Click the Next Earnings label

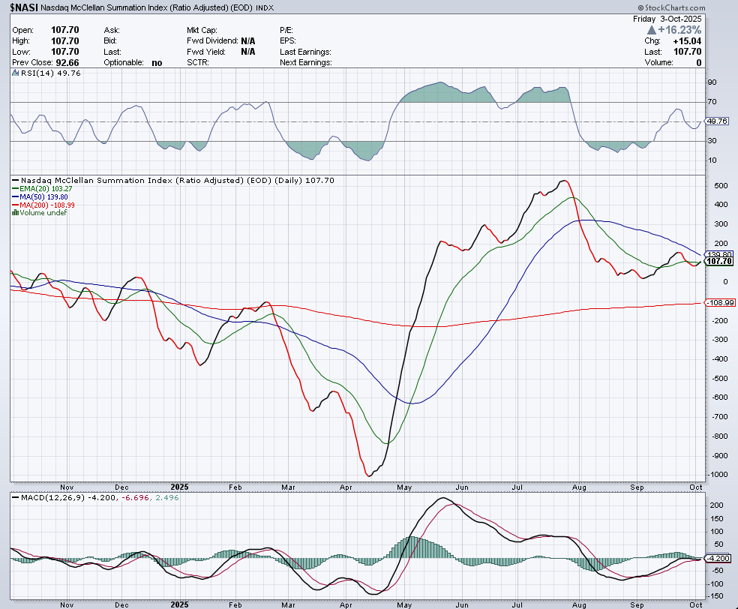[x=305, y=62]
